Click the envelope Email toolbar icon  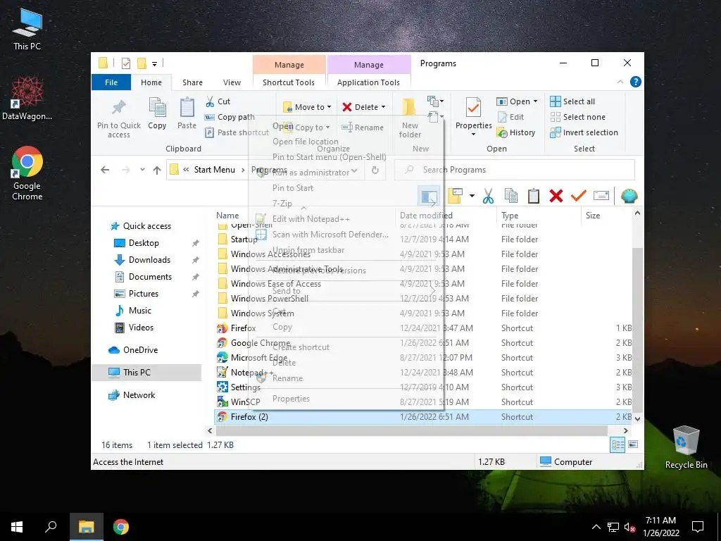pyautogui.click(x=601, y=197)
